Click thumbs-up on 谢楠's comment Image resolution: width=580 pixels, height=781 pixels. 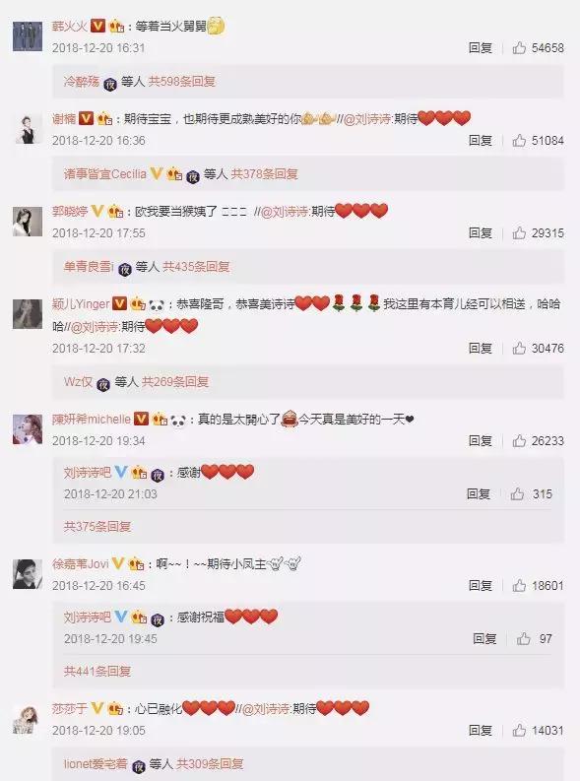pyautogui.click(x=519, y=141)
